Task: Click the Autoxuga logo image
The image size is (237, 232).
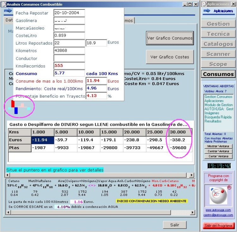Action: pyautogui.click(x=218, y=195)
